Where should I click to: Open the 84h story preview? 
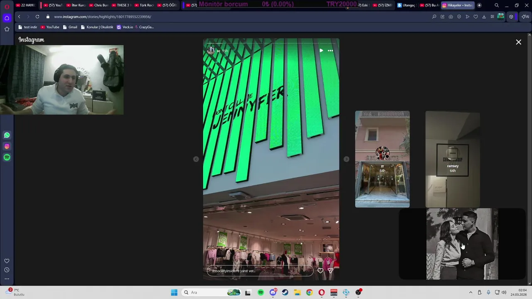tap(382, 159)
